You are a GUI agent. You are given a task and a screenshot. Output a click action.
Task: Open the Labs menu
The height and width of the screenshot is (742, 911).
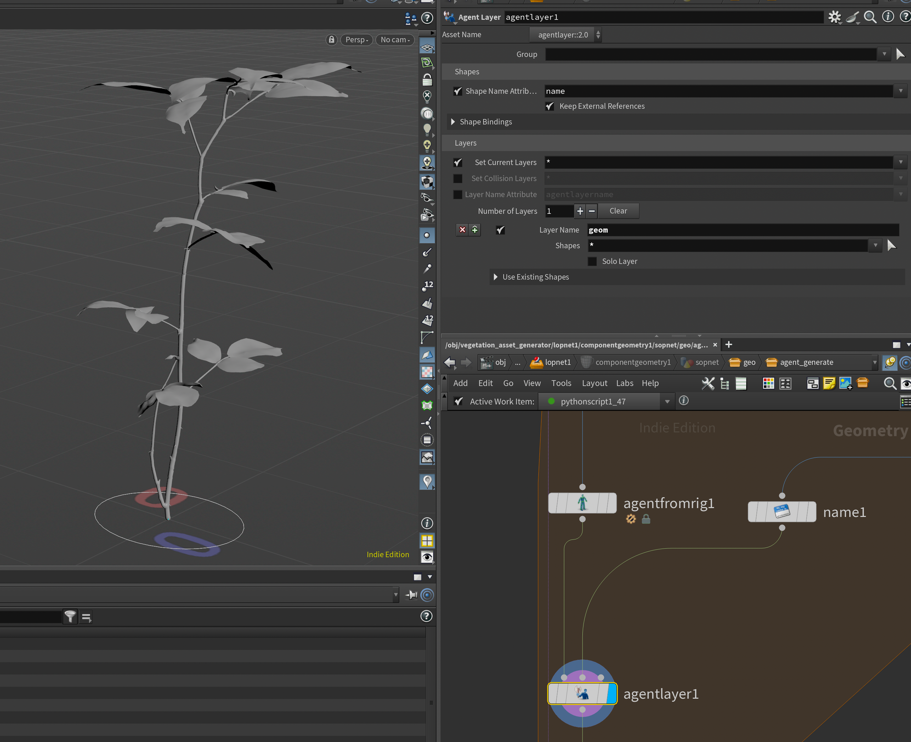[x=624, y=383]
